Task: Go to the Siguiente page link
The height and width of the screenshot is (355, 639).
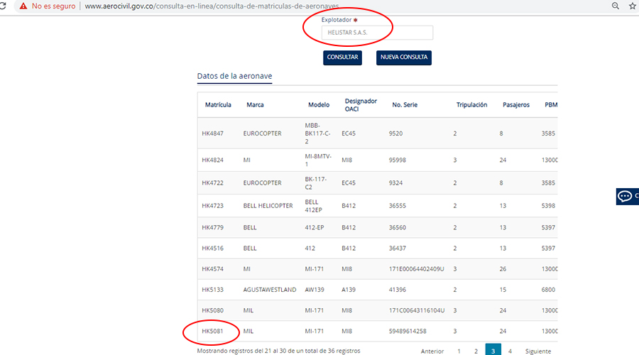Action: (x=538, y=351)
